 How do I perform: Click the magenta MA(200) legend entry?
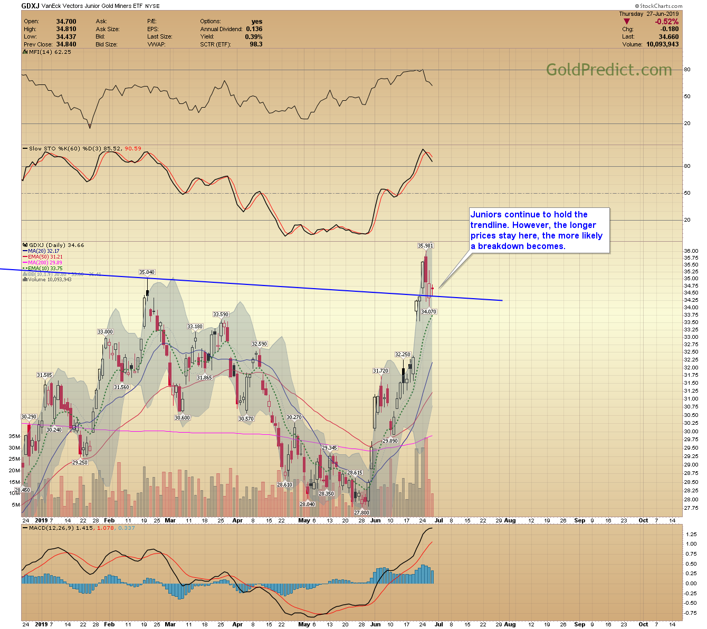42,263
